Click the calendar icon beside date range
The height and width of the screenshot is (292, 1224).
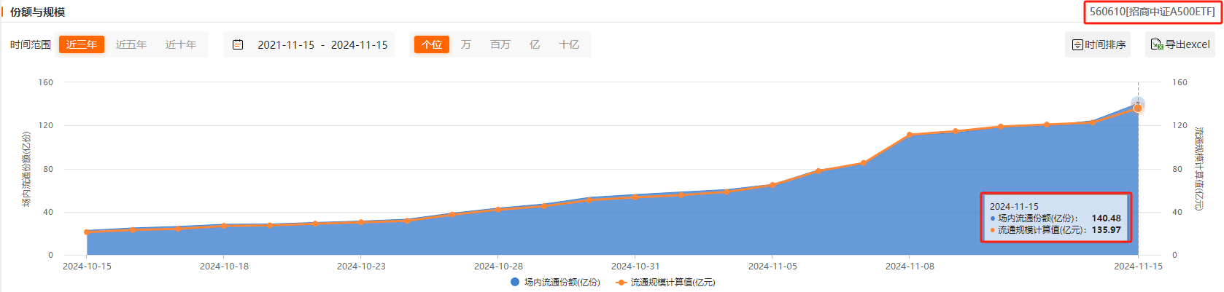pos(238,44)
